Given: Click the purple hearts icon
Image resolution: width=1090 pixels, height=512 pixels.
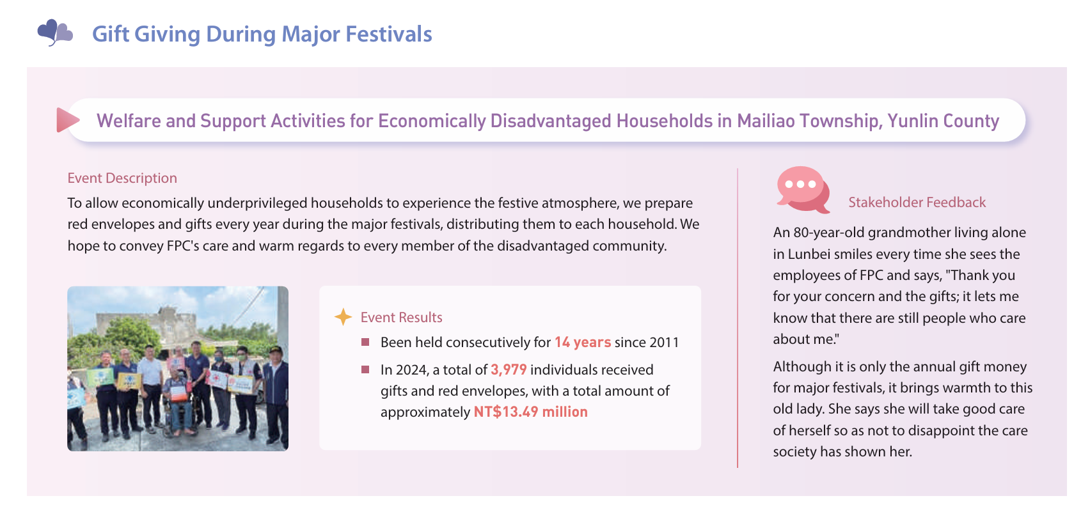Looking at the screenshot, I should pyautogui.click(x=54, y=32).
